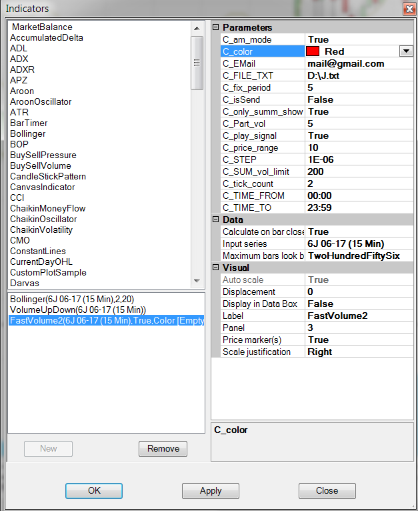Edit C_FILE_TXT path value
418x511 pixels.
(x=359, y=75)
